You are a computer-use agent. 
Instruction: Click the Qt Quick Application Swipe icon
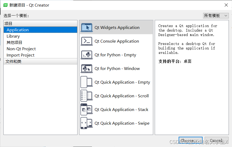tap(87, 123)
